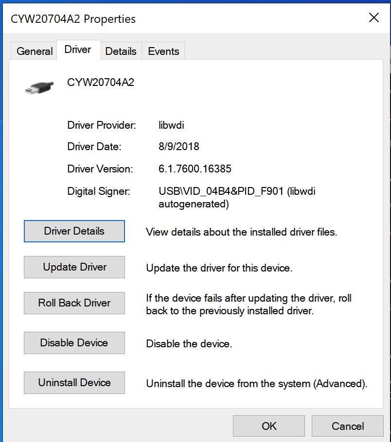The height and width of the screenshot is (442, 391).
Task: Go to the Events tab
Action: coord(163,51)
